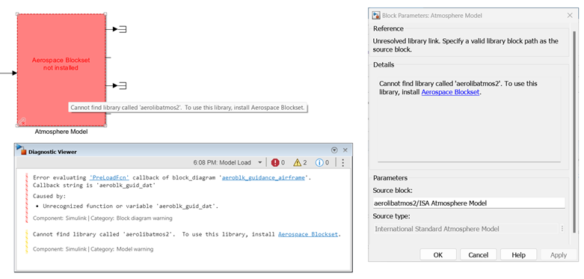Select the red Atmosphere Model block
This screenshot has height=279, width=584.
click(x=61, y=70)
